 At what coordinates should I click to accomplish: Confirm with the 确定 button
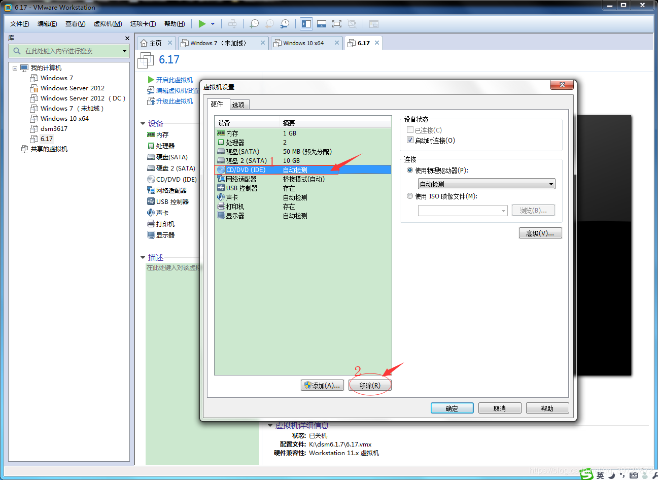click(x=452, y=408)
